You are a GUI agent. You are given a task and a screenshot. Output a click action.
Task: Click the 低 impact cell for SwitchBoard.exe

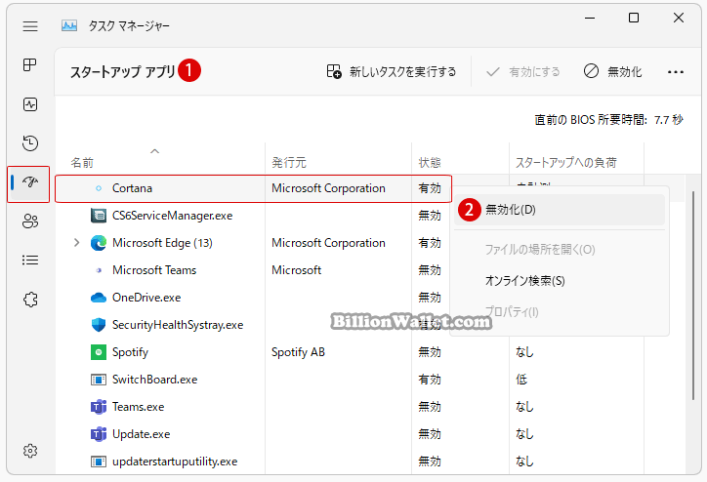coord(521,380)
